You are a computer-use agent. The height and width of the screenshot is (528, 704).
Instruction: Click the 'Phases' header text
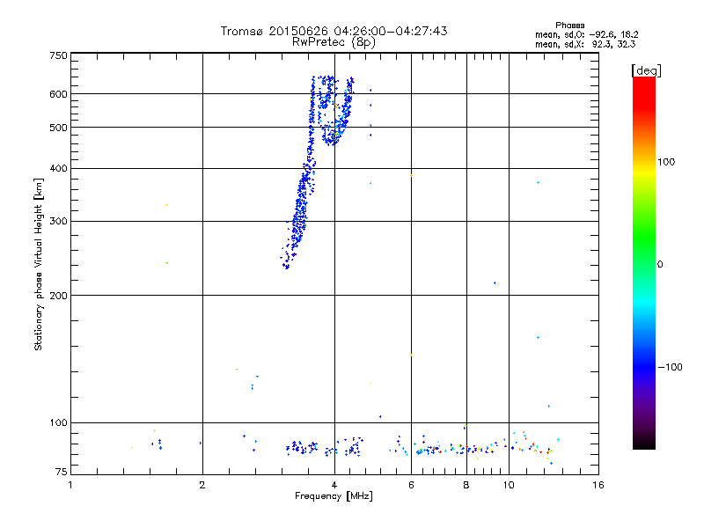[569, 26]
